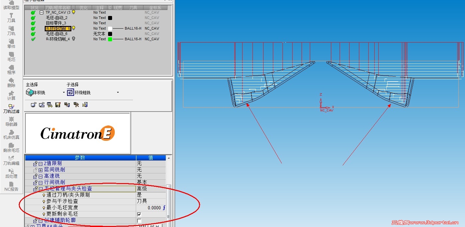The height and width of the screenshot is (227, 465).
Task: Open the 主选择 体积铣 dropdown arrow
Action: tap(64, 93)
